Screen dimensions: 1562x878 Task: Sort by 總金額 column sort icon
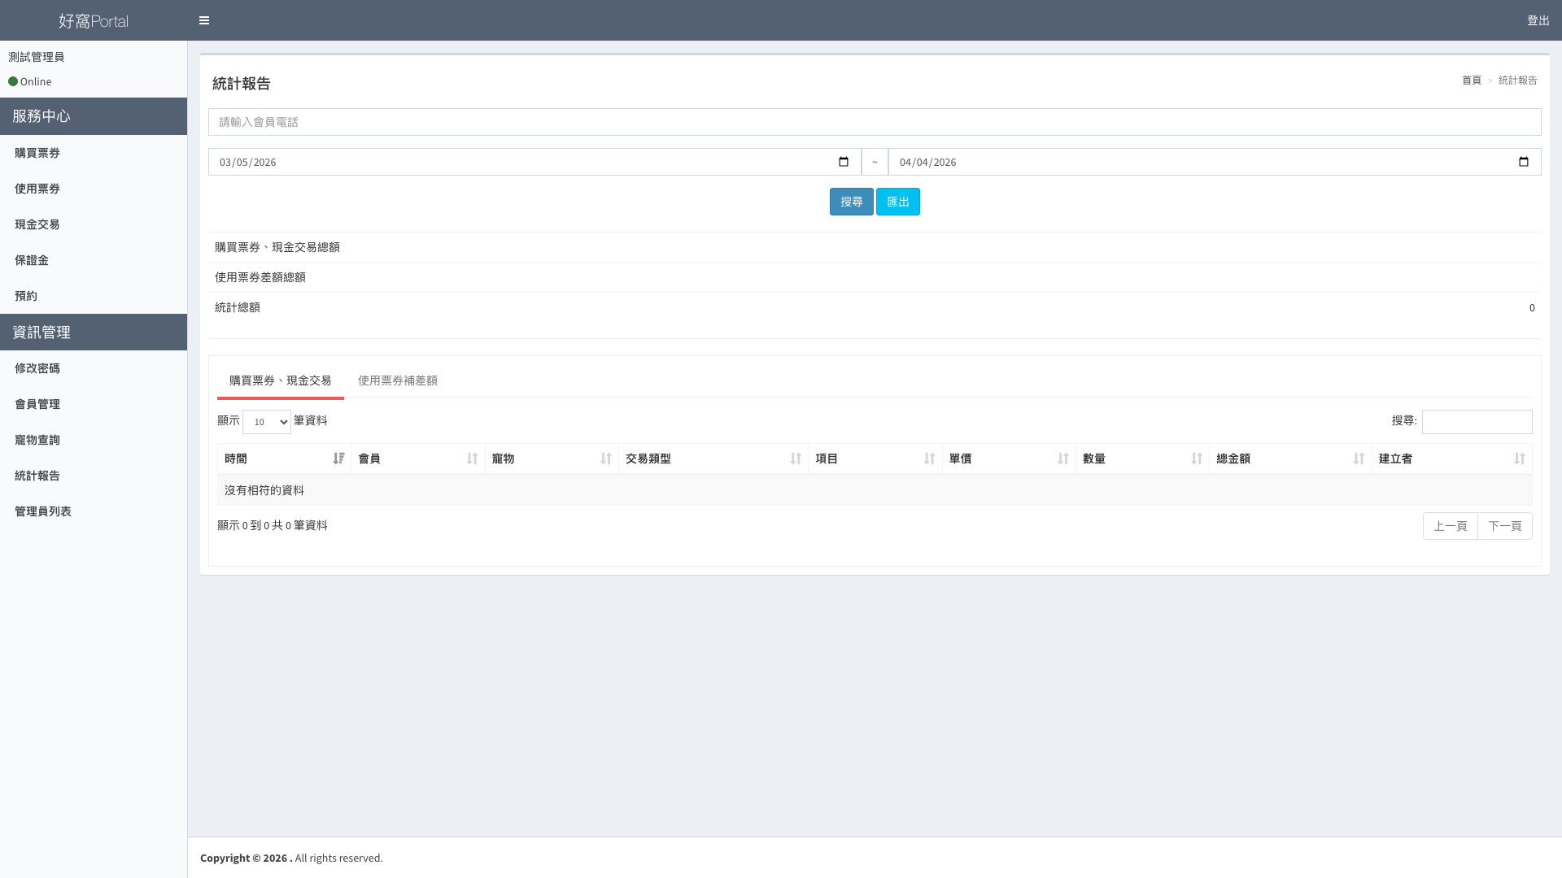pos(1359,459)
